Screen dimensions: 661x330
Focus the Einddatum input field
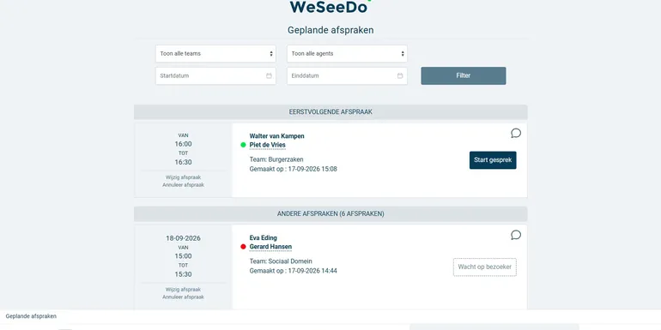(x=348, y=75)
